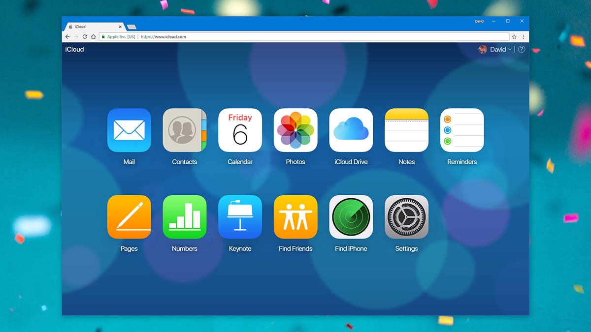Click the Keynote label text

240,249
